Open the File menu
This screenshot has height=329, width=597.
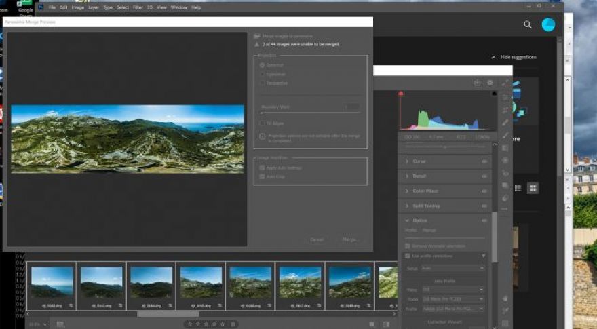click(x=52, y=7)
